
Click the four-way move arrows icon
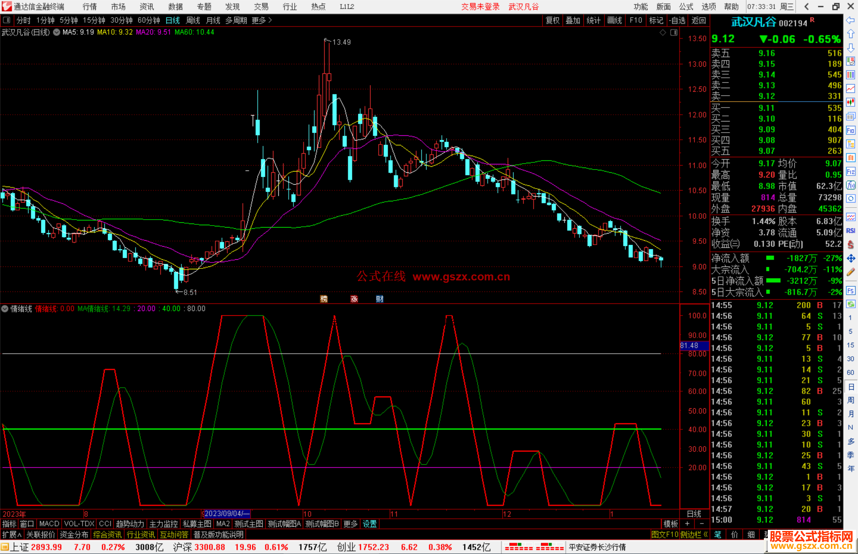850,259
